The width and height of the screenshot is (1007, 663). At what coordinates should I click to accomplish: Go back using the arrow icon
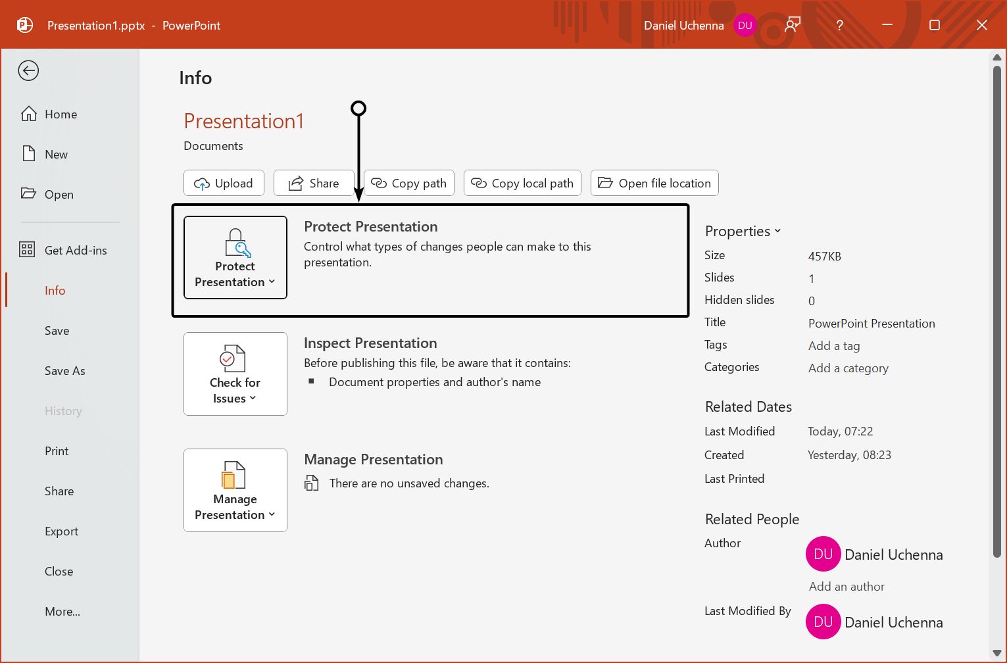28,70
